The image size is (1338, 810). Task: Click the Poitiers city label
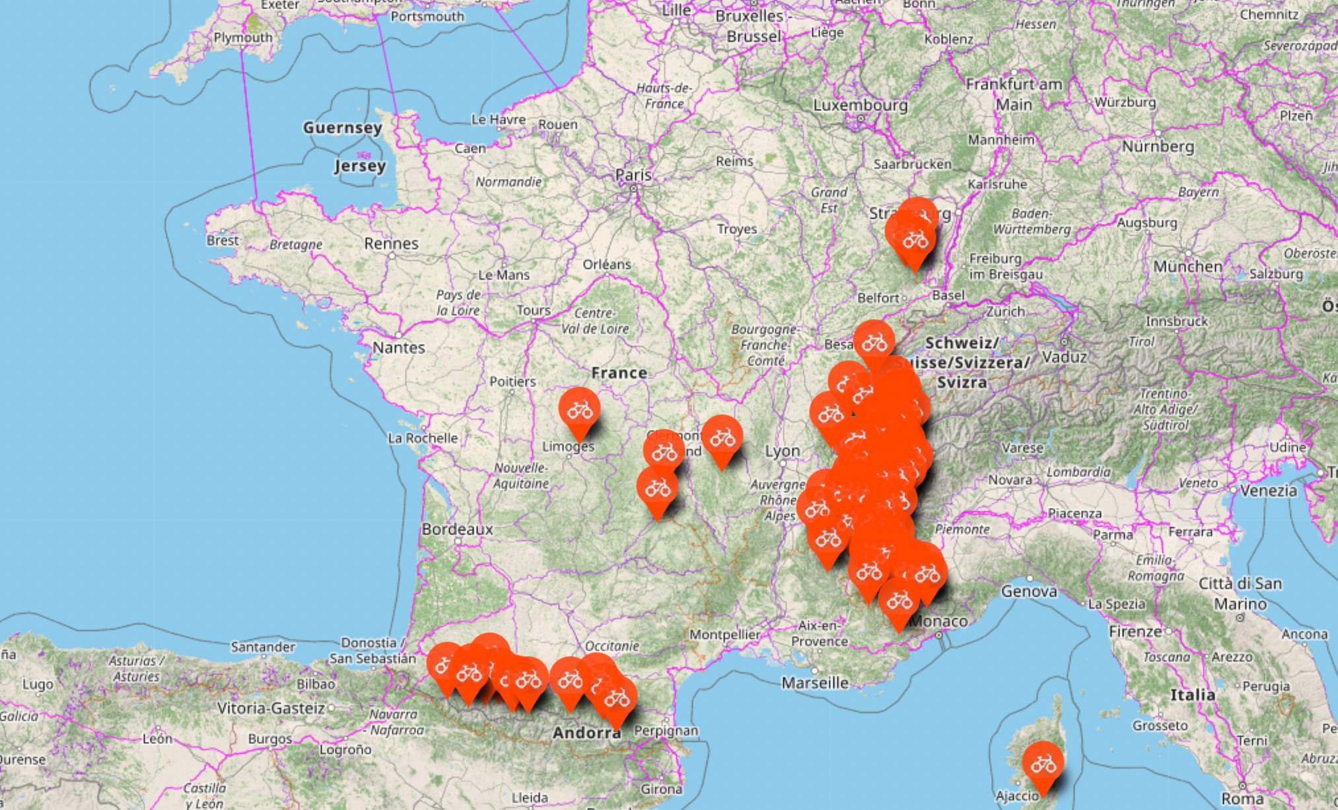pos(512,382)
